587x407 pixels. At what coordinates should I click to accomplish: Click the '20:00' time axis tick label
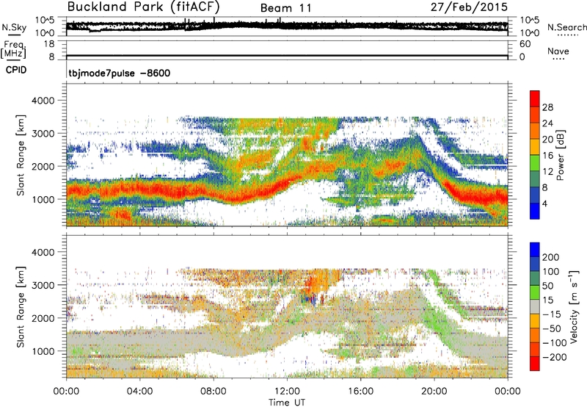[434, 392]
